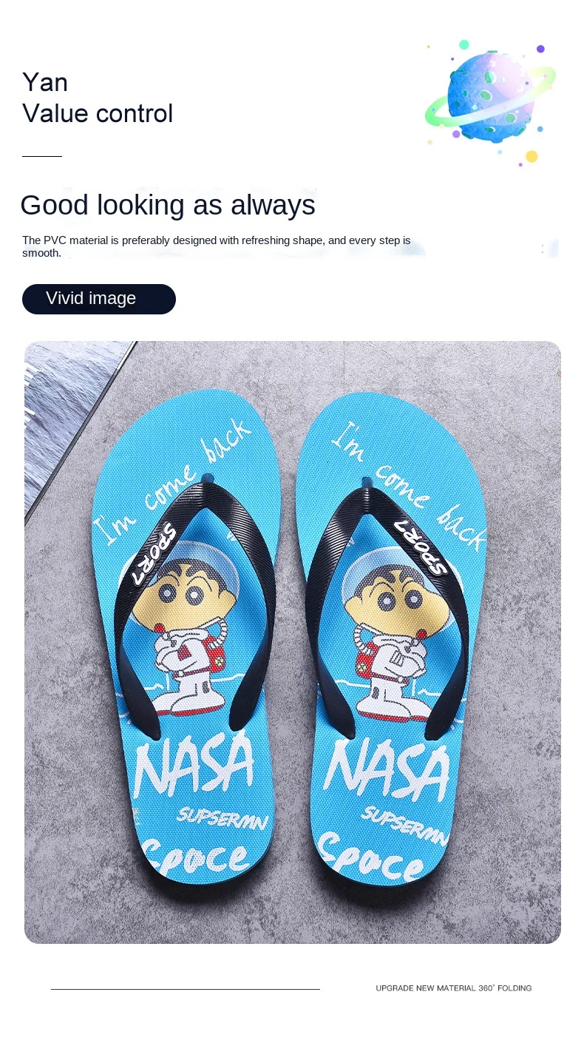Click the NASA text on the right slipper
Viewport: 584px width, 1046px height.
click(x=387, y=770)
